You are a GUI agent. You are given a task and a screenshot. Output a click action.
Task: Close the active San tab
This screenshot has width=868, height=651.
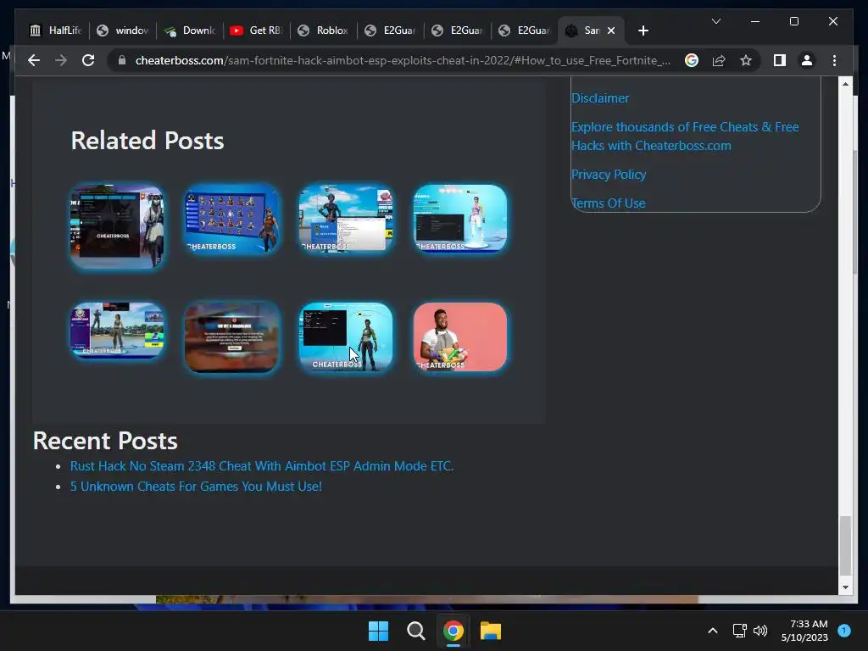611,31
